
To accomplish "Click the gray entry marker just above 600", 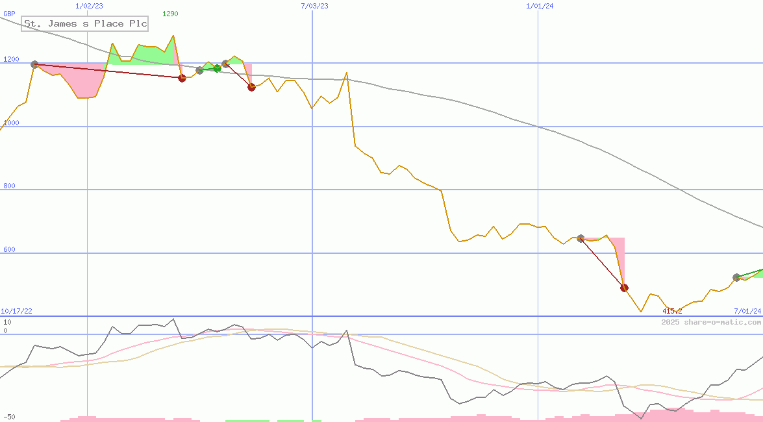I will [581, 238].
